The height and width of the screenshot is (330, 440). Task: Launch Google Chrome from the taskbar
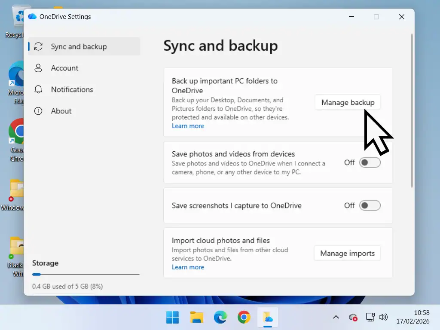(244, 317)
